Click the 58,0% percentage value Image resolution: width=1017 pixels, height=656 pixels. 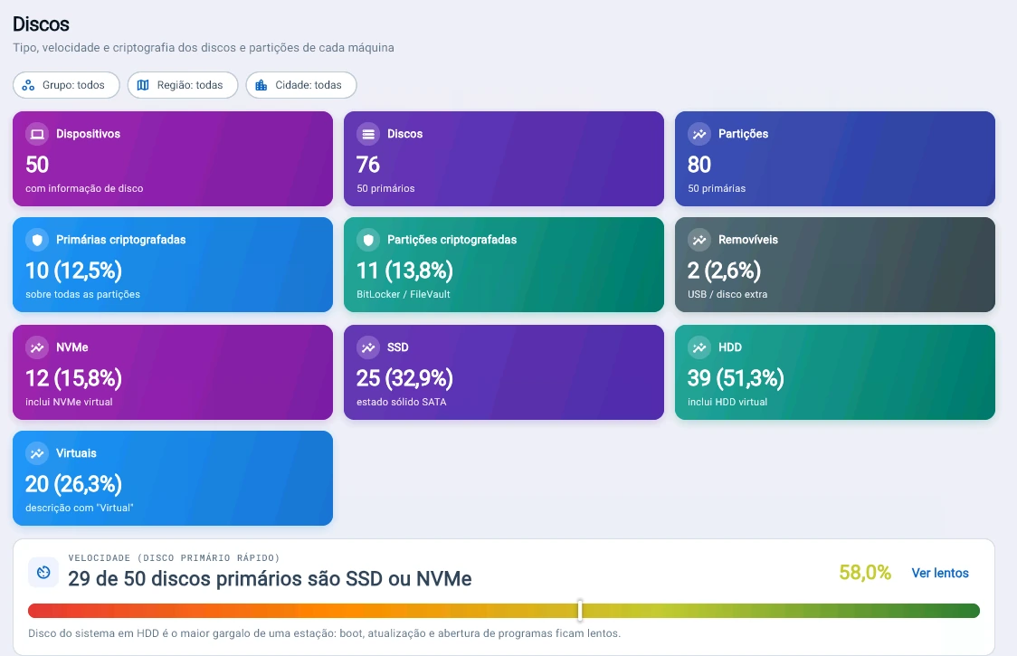click(x=865, y=572)
